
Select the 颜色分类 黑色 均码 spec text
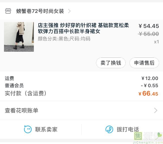(64, 39)
